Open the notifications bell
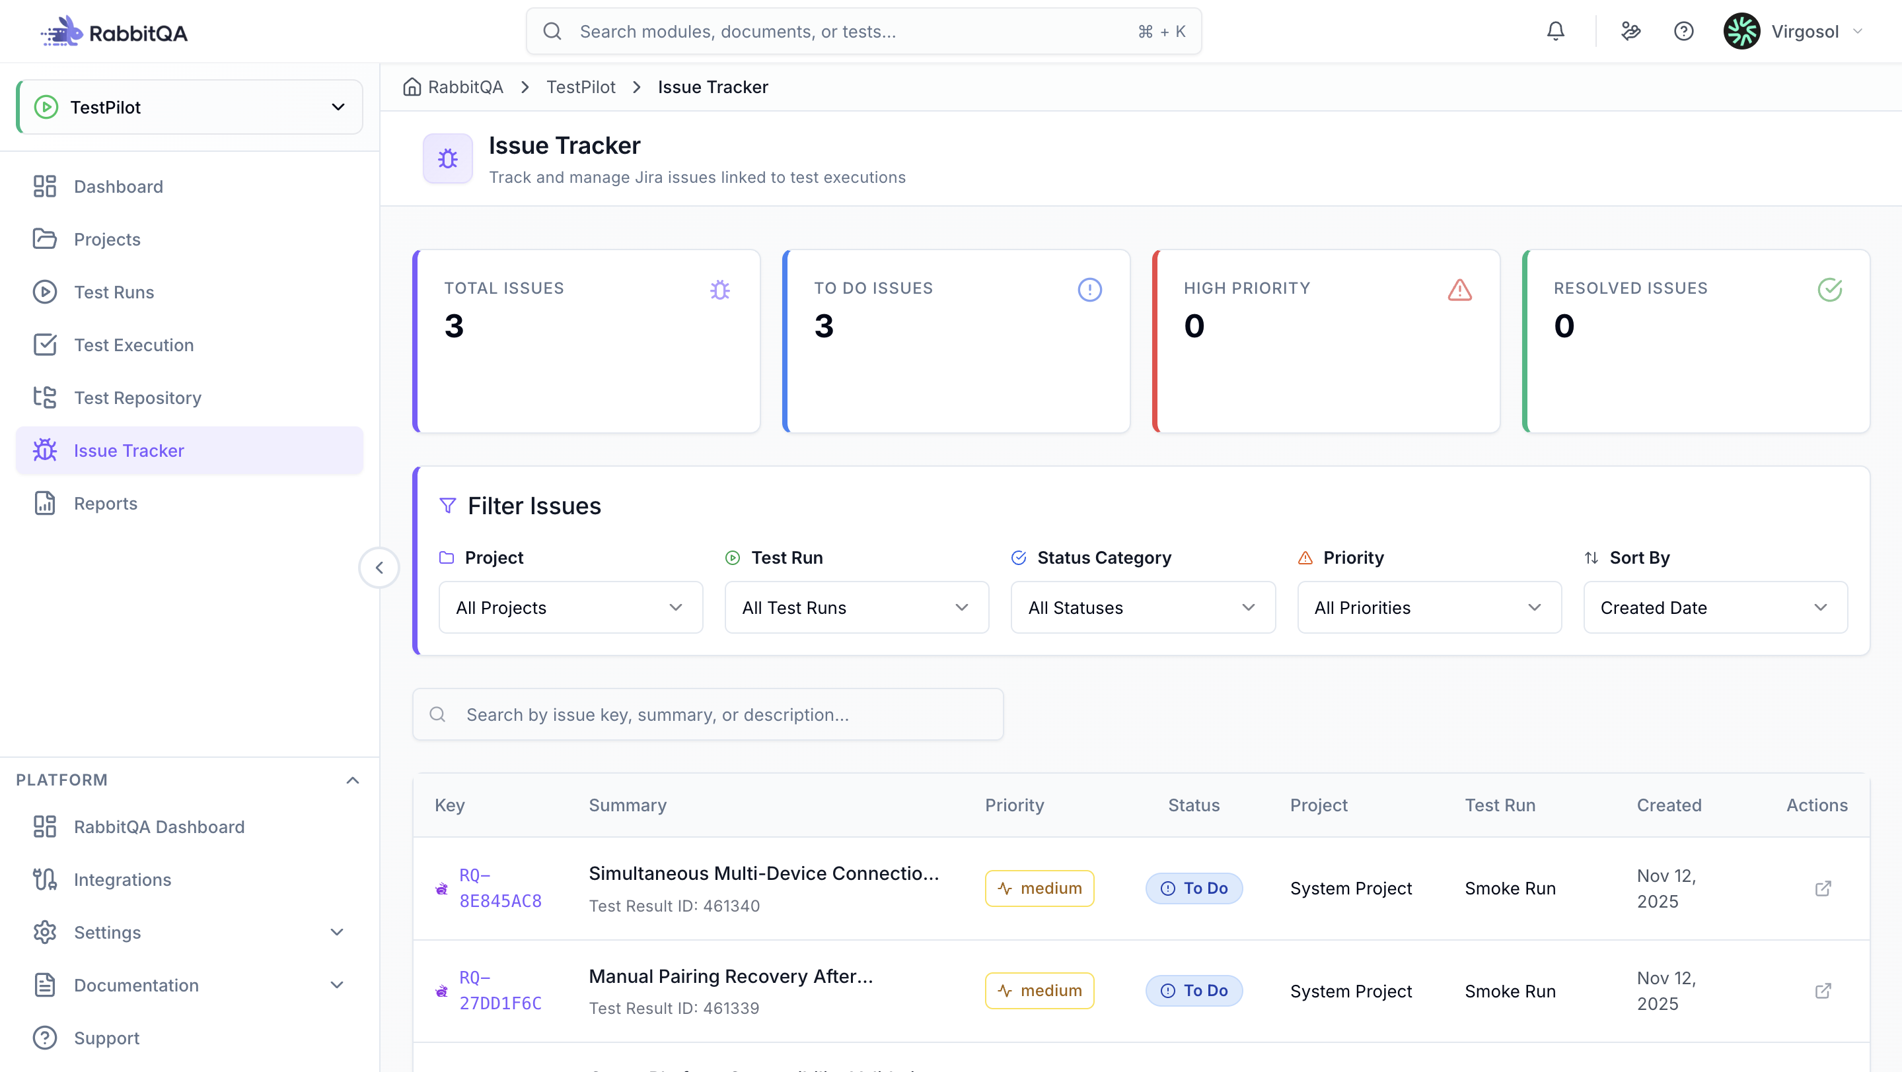 [1556, 31]
